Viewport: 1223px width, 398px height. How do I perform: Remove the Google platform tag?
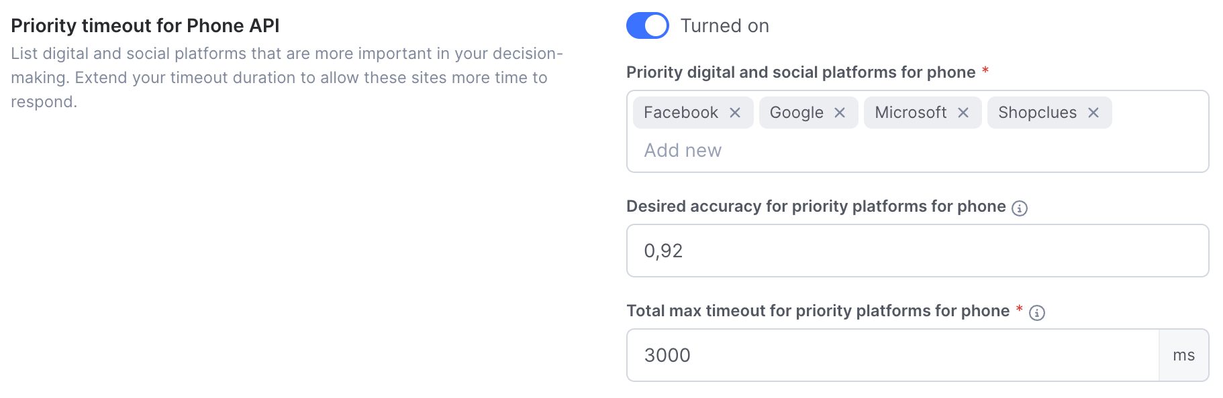pos(840,113)
